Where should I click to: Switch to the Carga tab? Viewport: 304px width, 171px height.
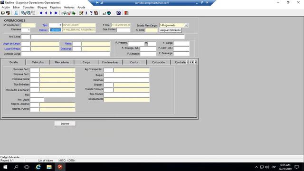86,62
